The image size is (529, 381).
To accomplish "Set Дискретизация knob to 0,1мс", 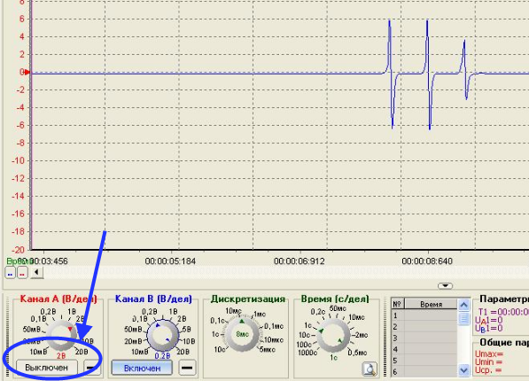I will (274, 326).
